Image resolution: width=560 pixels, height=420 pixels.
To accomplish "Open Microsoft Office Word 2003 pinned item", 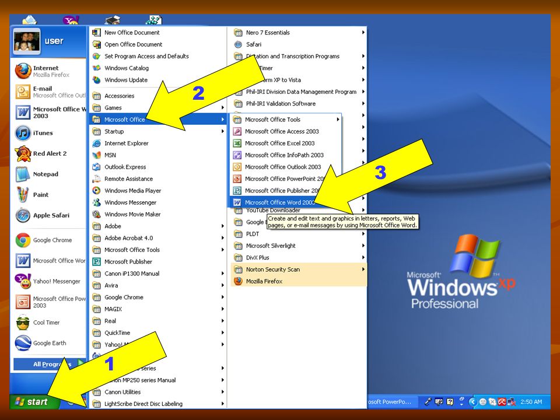I will point(50,113).
